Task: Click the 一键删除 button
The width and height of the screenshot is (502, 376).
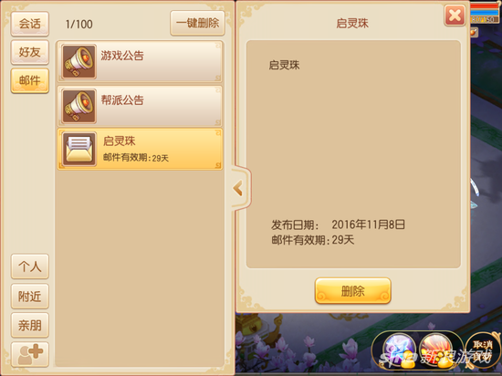Action: (197, 23)
